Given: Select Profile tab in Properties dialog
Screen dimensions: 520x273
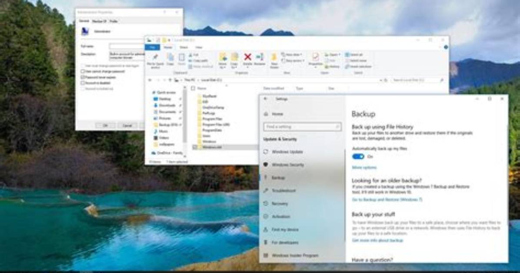Looking at the screenshot, I should (113, 21).
